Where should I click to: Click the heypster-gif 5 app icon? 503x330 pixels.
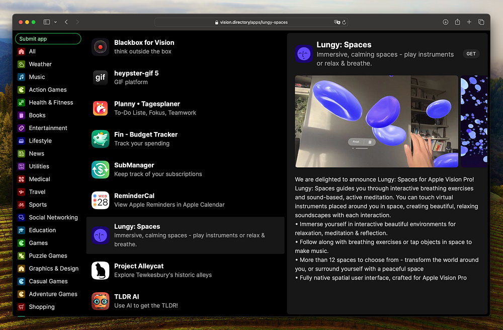101,78
